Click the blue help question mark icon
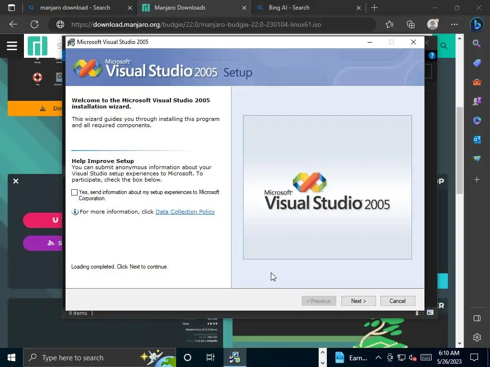 click(x=432, y=55)
